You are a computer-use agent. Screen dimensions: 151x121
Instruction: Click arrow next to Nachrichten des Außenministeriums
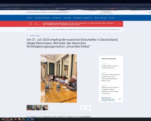tap(120, 99)
